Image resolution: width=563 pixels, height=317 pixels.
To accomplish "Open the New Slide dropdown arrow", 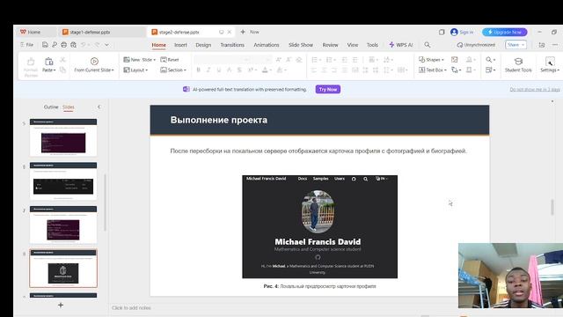I will [x=155, y=60].
